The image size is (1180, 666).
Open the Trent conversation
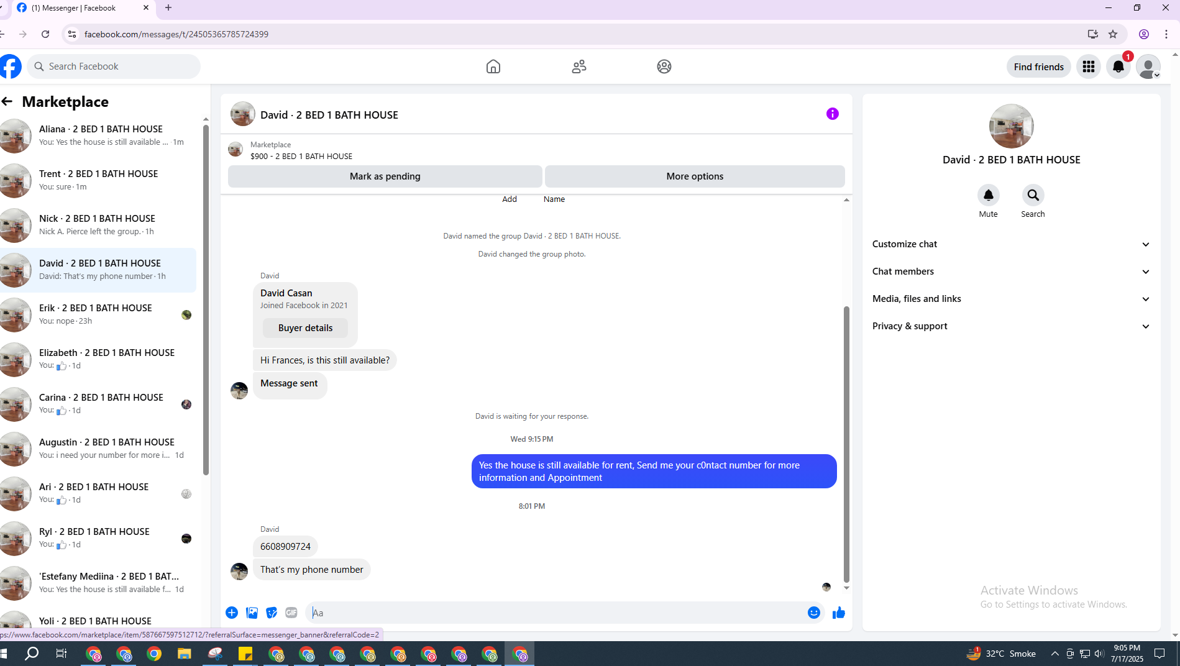pyautogui.click(x=99, y=180)
